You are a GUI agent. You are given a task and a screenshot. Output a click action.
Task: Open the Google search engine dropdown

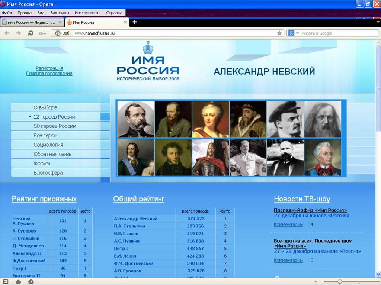pyautogui.click(x=294, y=33)
